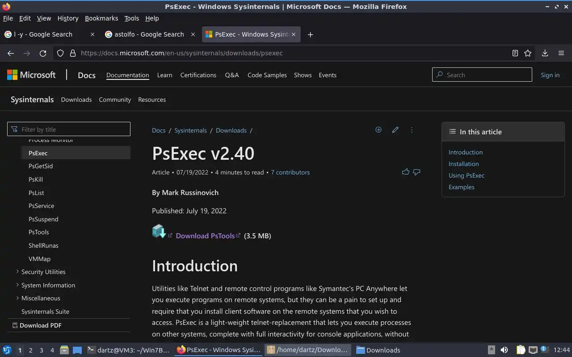Click the Download PsTools link
The height and width of the screenshot is (357, 572).
(x=205, y=236)
